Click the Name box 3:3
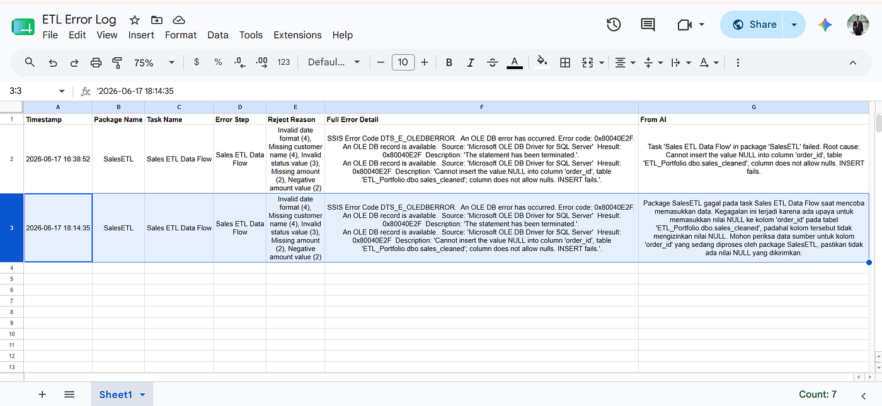This screenshot has height=406, width=882. [x=30, y=91]
